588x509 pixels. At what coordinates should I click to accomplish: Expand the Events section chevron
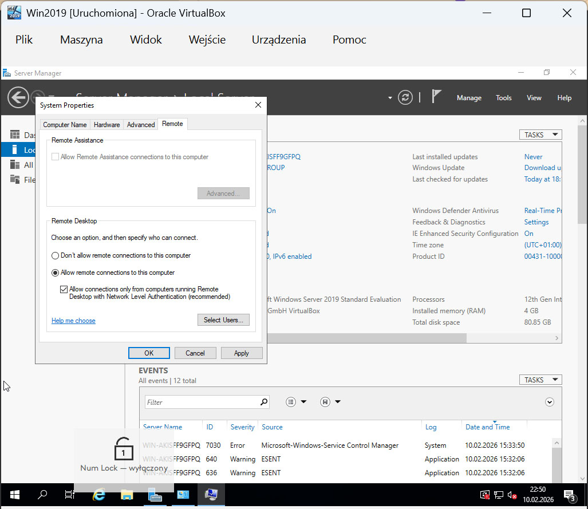tap(550, 402)
